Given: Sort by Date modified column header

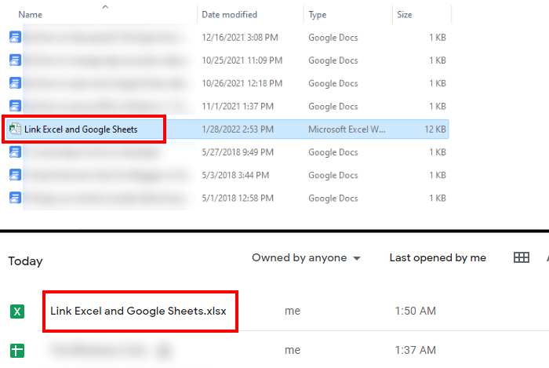Looking at the screenshot, I should [x=229, y=15].
